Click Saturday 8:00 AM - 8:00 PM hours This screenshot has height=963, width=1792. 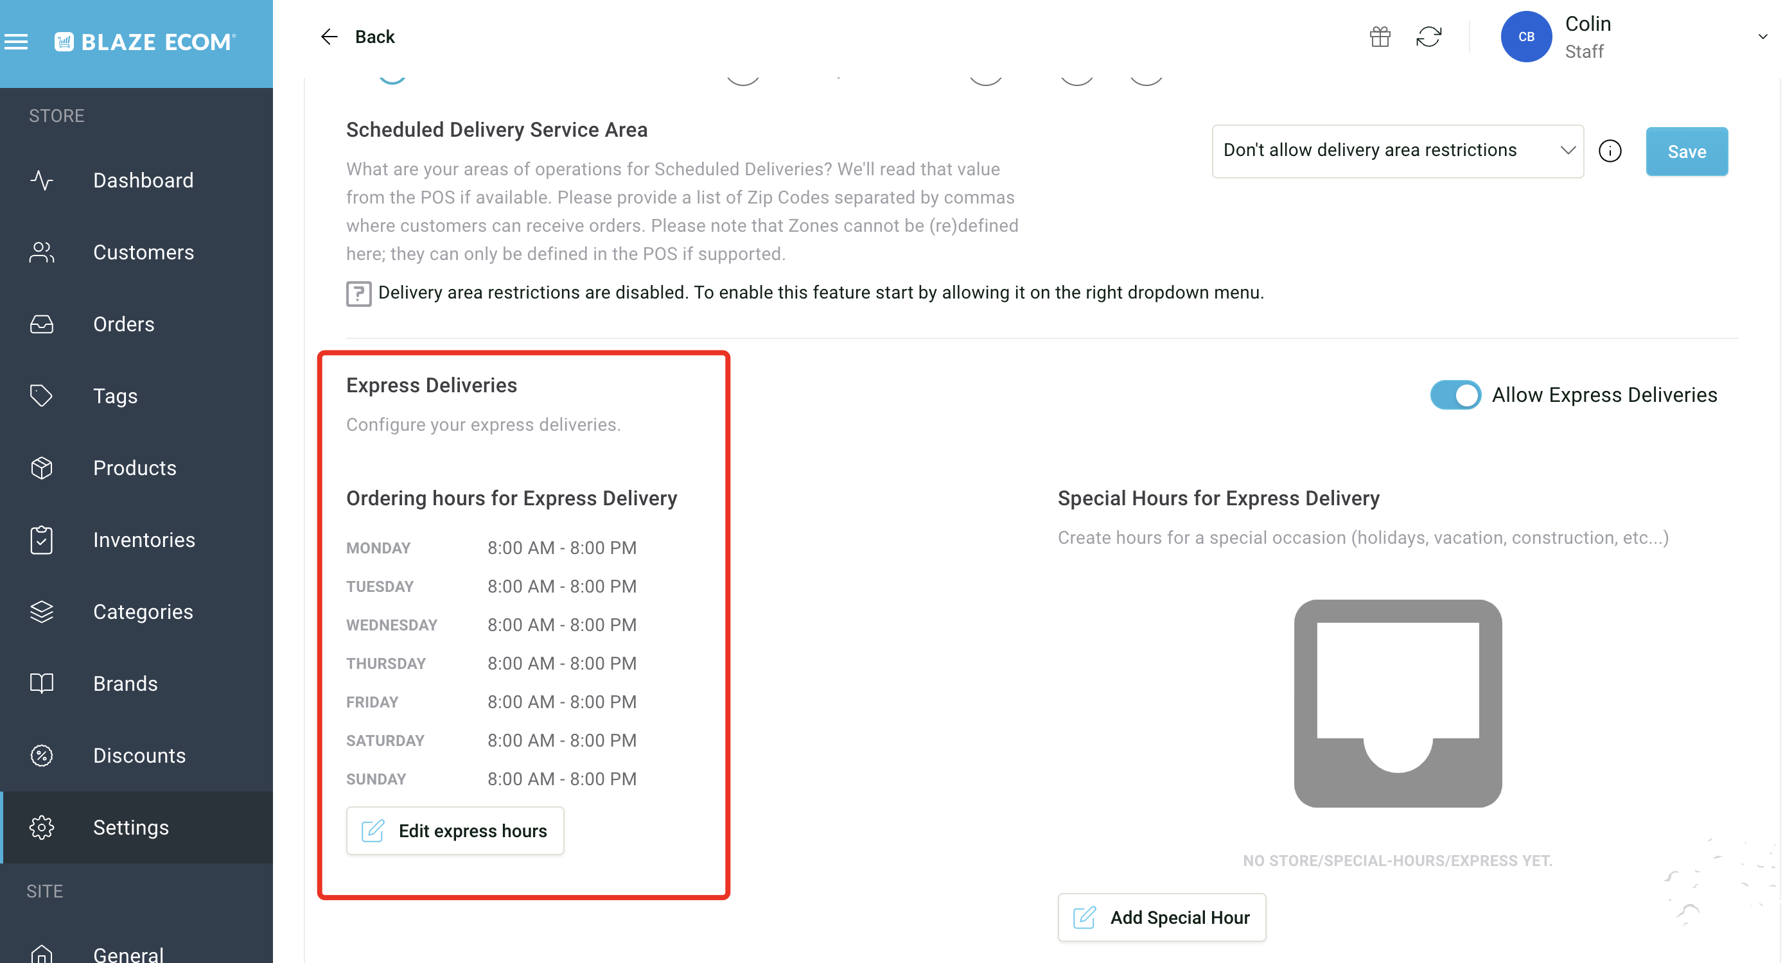(x=562, y=740)
